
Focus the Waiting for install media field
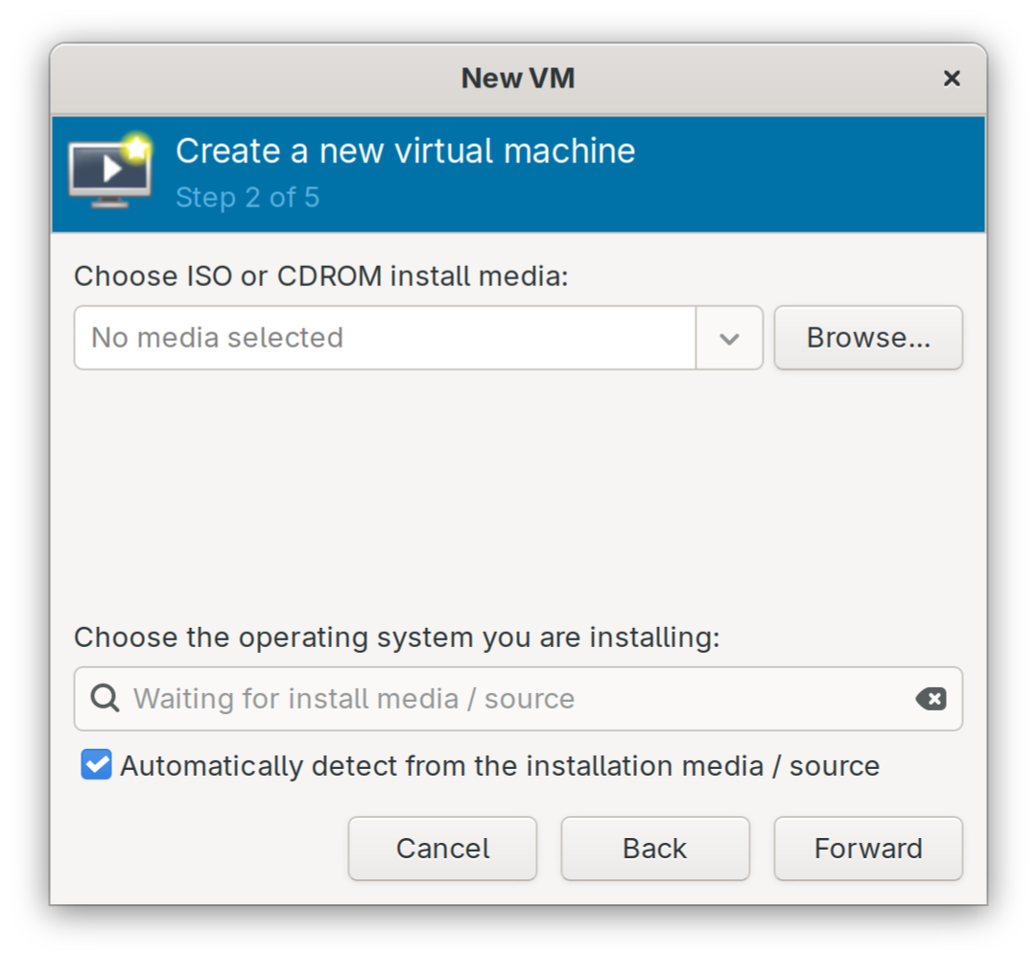[x=480, y=699]
